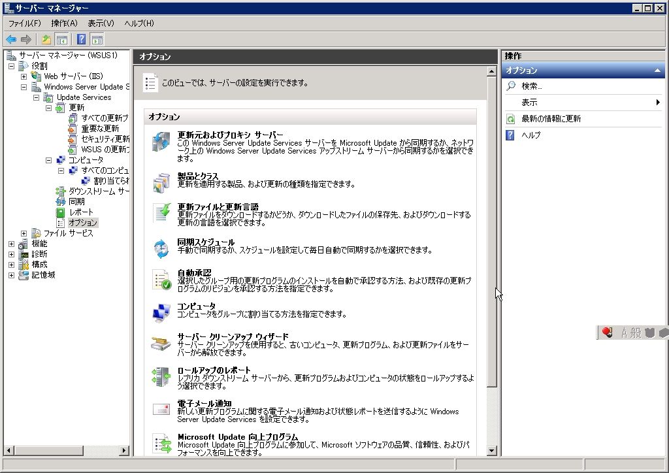Viewport: 669px width, 473px height.
Task: Click the options pane scroll up arrow
Action: (491, 72)
